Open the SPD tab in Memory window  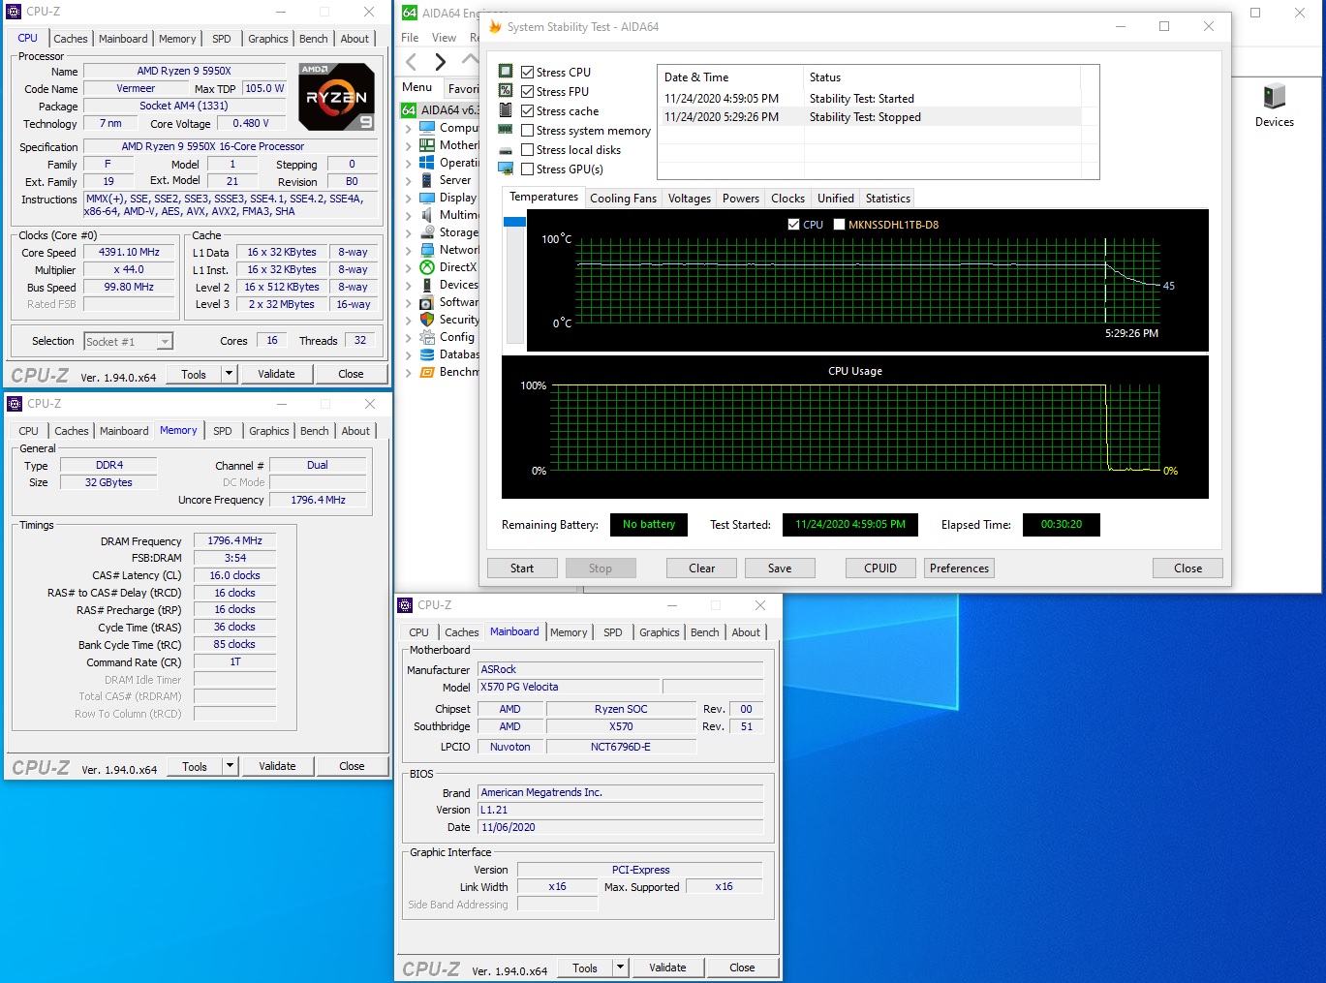pyautogui.click(x=223, y=431)
